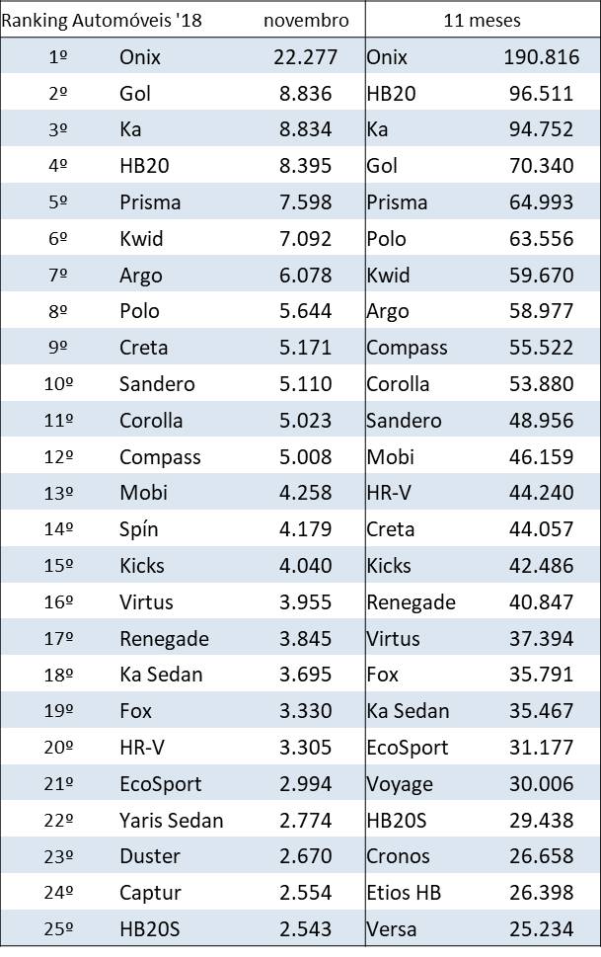Click the November value 22.277

pos(306,57)
